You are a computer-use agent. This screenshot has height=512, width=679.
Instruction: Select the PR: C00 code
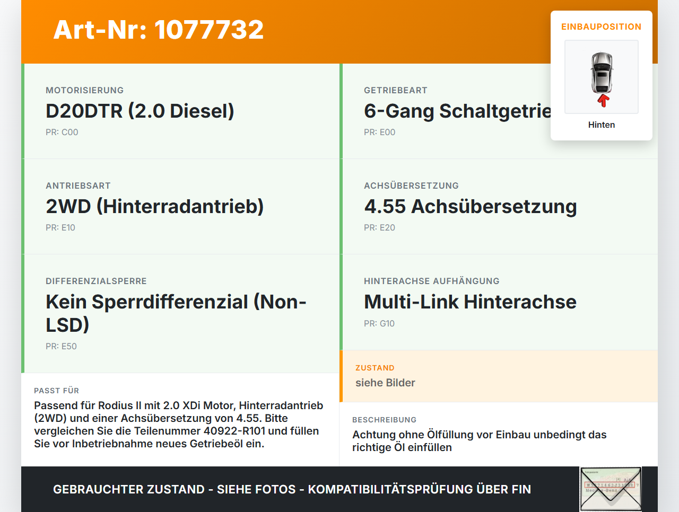[62, 132]
